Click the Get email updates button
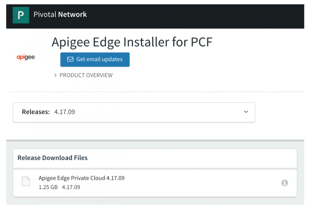This screenshot has height=209, width=309. (x=95, y=59)
